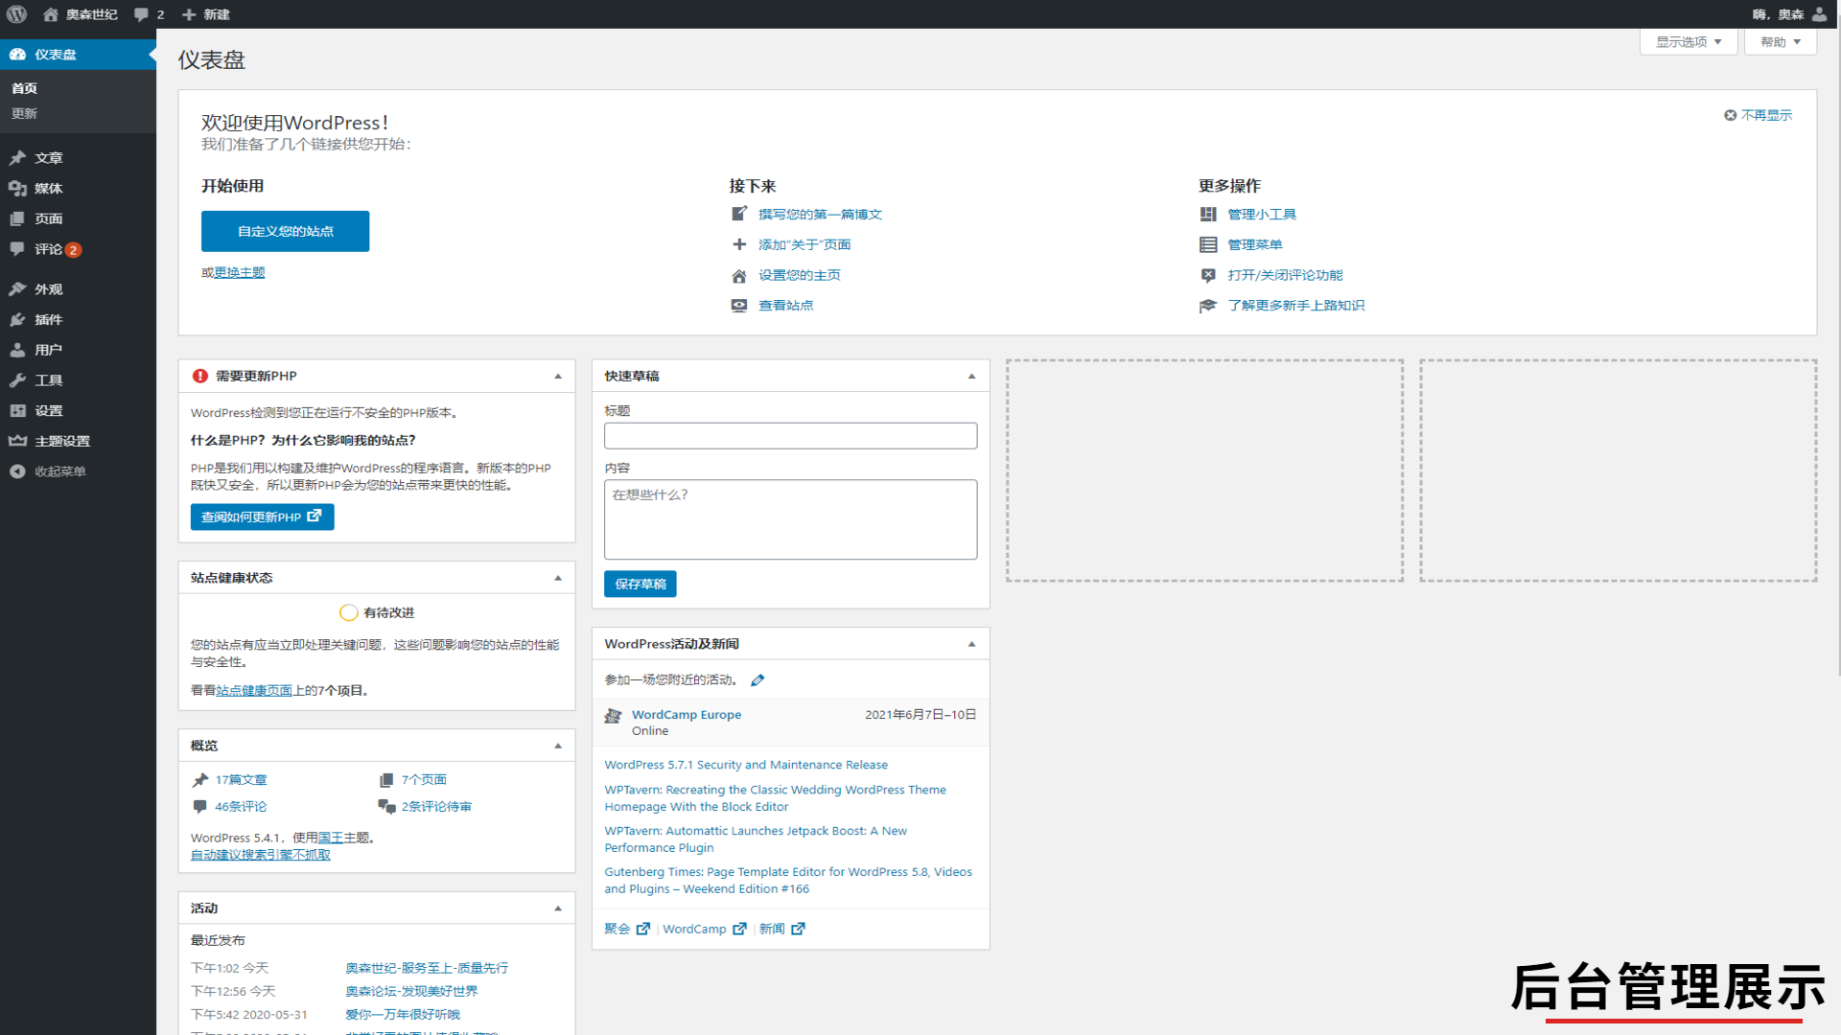Viewport: 1841px width, 1035px height.
Task: Open the 设置 settings menu
Action: (x=48, y=411)
